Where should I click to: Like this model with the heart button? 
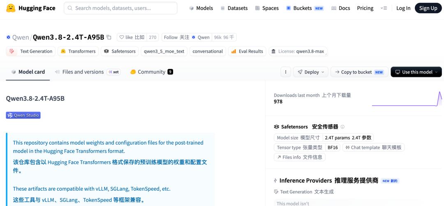(x=132, y=37)
